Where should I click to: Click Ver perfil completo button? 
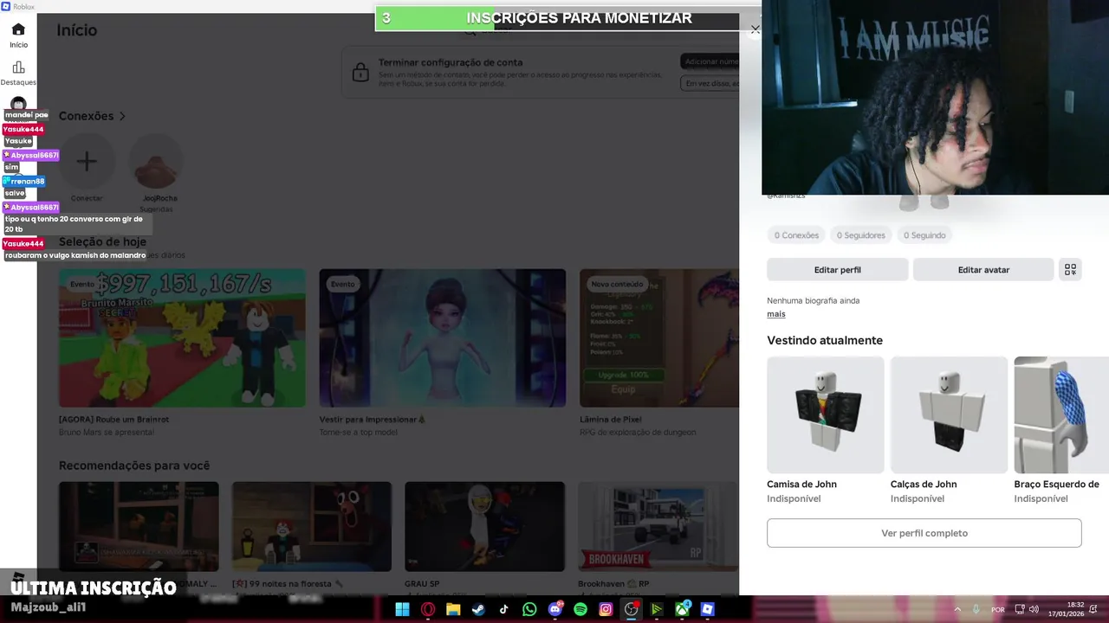924,533
